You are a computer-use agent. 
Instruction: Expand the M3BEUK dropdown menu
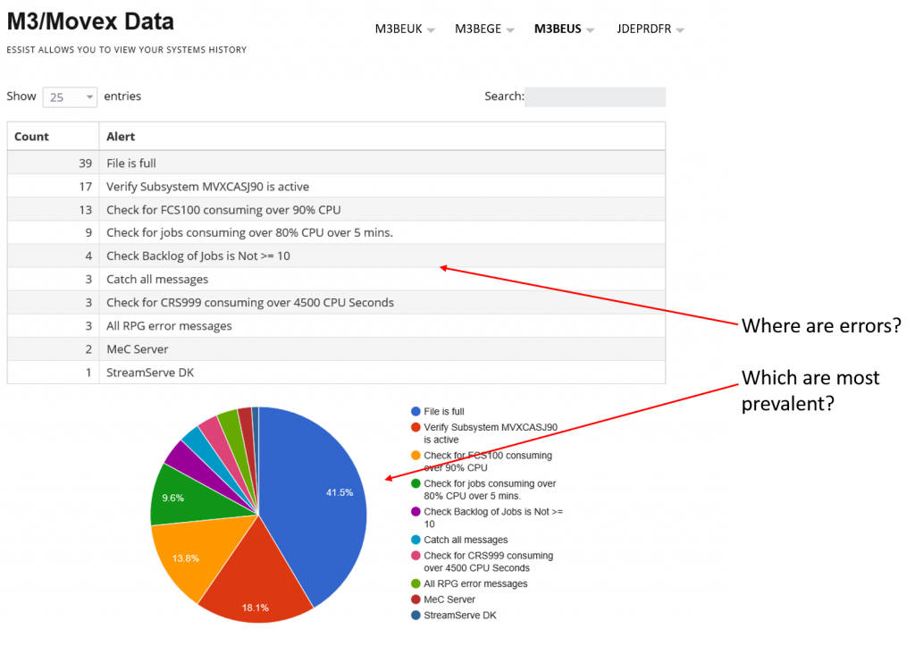(x=404, y=29)
